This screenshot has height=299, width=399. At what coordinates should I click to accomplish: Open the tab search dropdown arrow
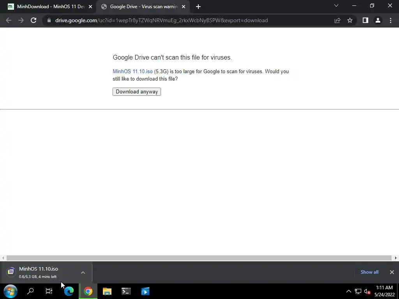point(336,5)
